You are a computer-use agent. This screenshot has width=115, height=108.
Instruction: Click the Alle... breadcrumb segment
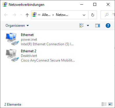[x=46, y=15]
